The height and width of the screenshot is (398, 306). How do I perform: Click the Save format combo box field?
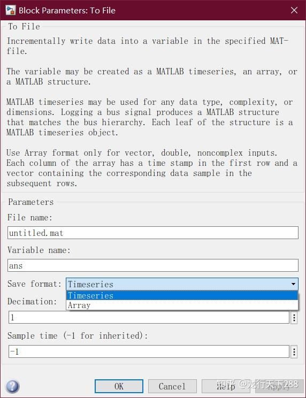pos(182,284)
